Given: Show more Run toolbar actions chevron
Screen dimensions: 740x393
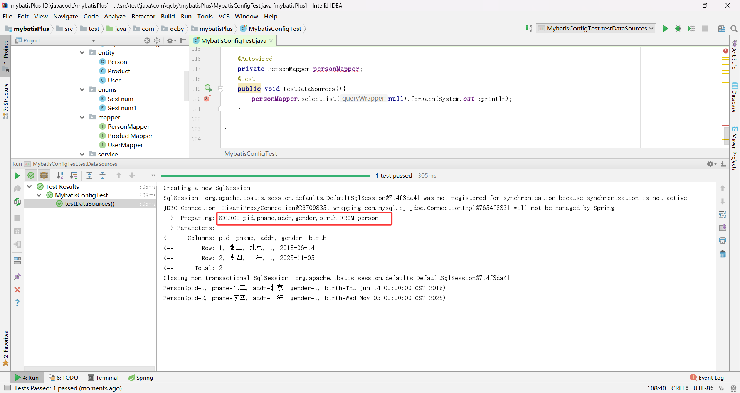Looking at the screenshot, I should point(153,176).
